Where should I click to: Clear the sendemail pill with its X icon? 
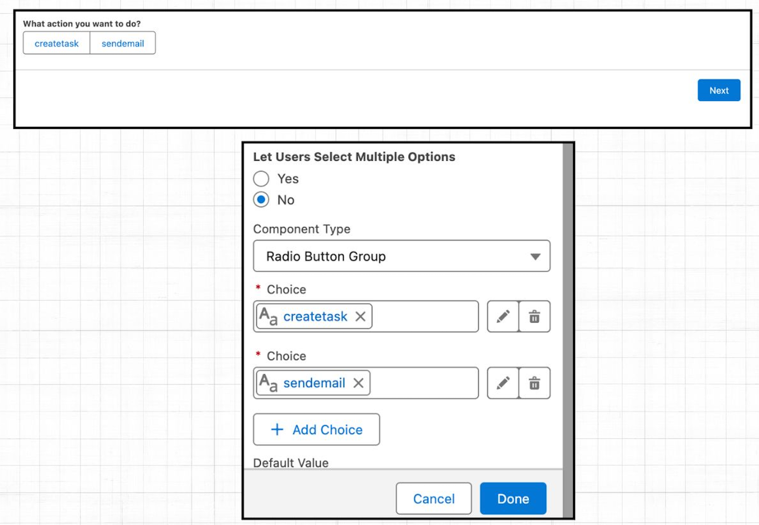tap(359, 383)
